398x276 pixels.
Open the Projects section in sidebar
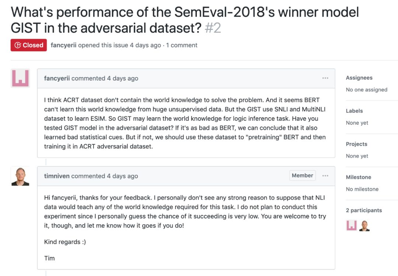[x=356, y=144]
